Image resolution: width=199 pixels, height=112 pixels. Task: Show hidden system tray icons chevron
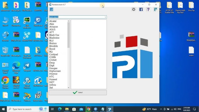pyautogui.click(x=161, y=109)
